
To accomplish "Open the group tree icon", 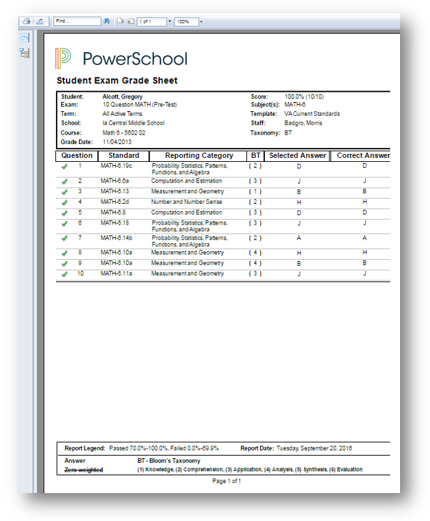I will point(25,53).
